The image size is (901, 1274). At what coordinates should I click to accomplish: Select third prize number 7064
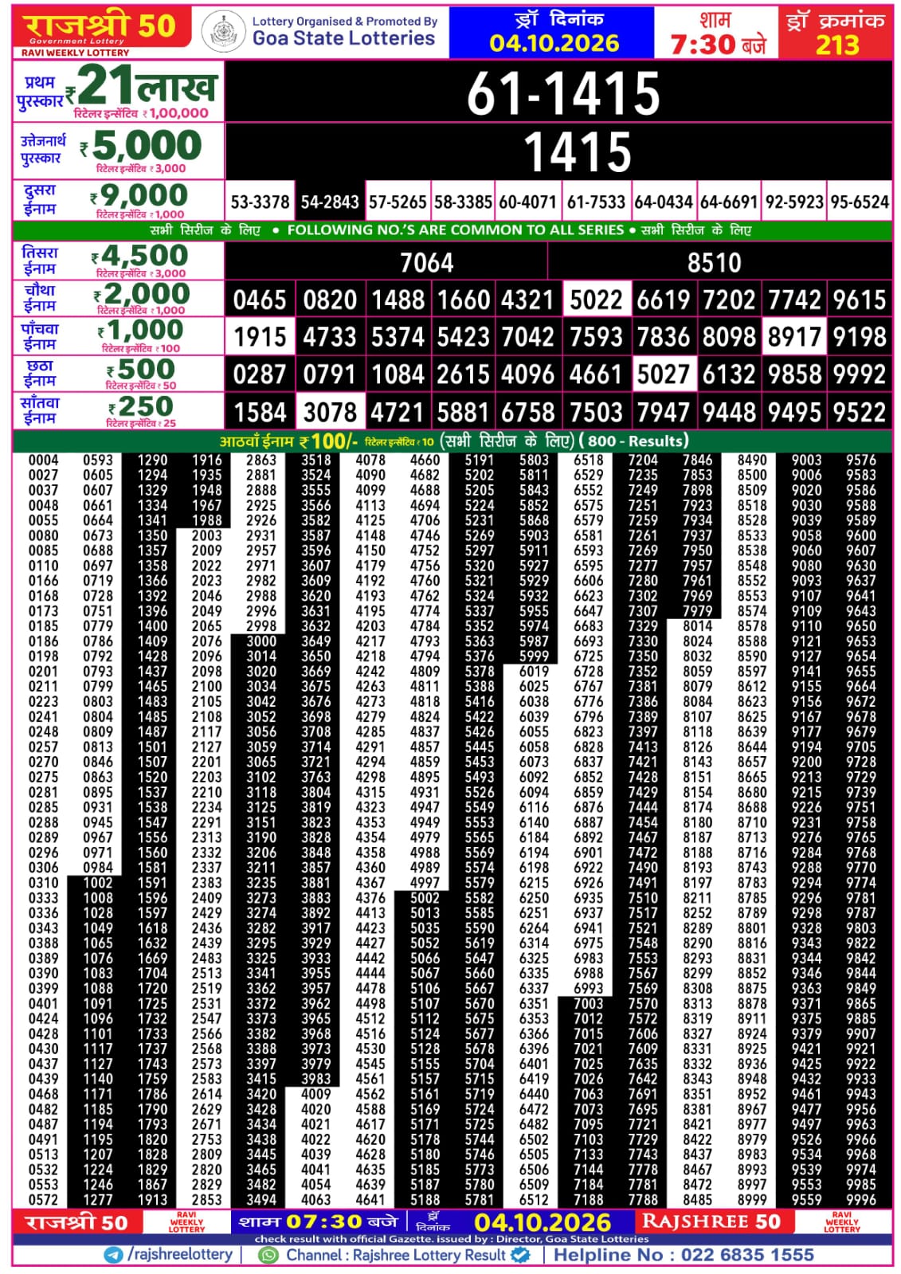tap(426, 262)
